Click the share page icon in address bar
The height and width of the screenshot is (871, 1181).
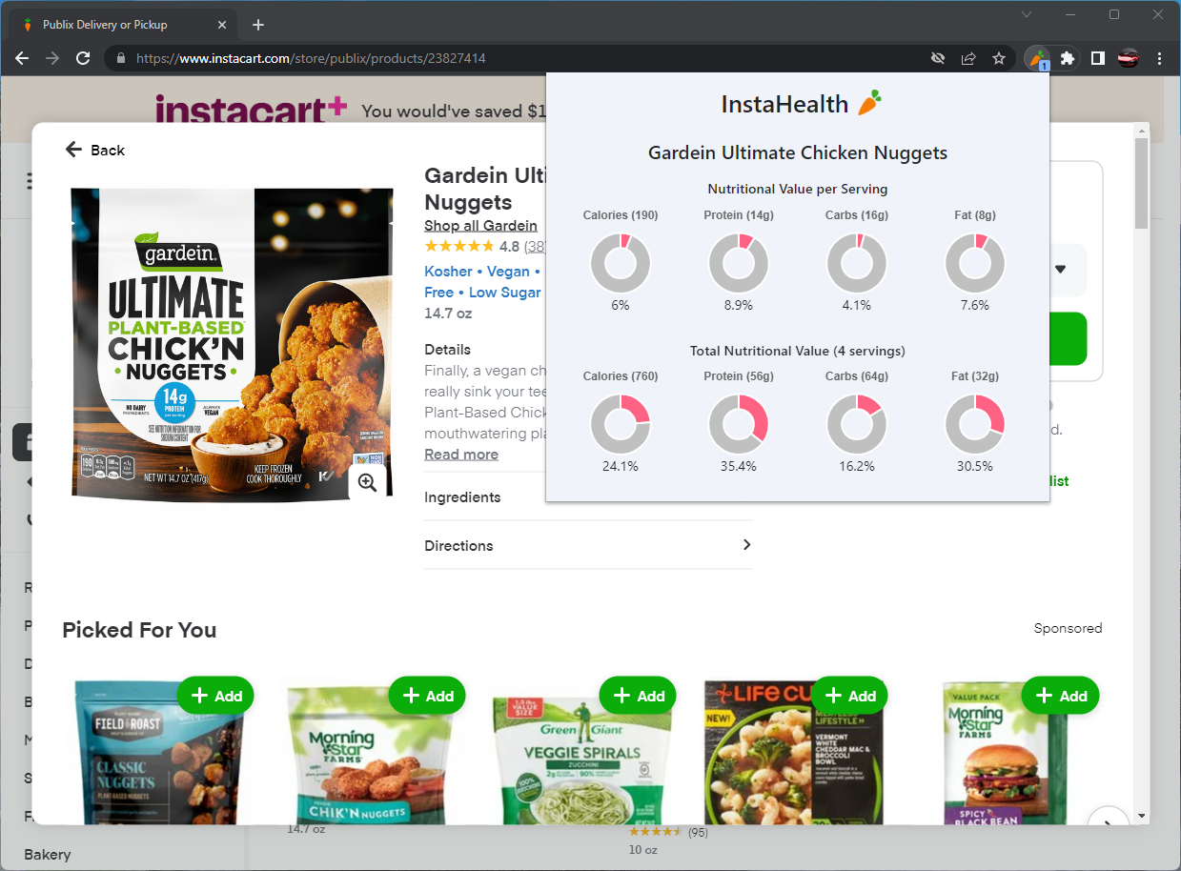968,58
